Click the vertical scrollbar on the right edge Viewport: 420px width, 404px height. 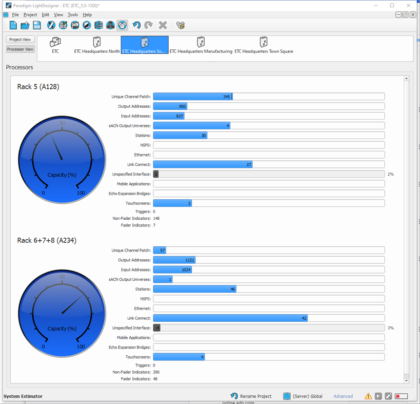(x=407, y=226)
